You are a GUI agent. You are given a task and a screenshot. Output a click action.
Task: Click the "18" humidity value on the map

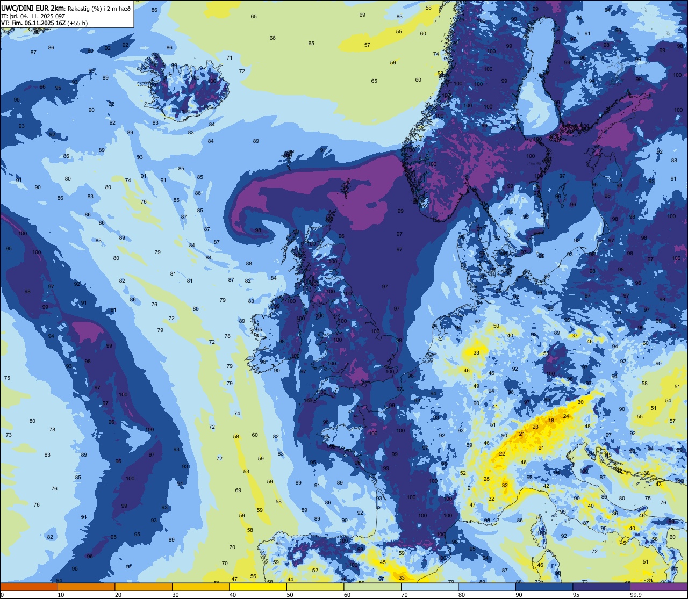pyautogui.click(x=551, y=421)
